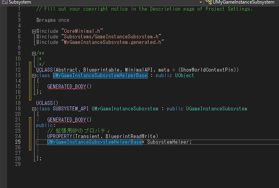Click UPROPERTY macro on line 24
This screenshot has width=279, height=188.
60,136
